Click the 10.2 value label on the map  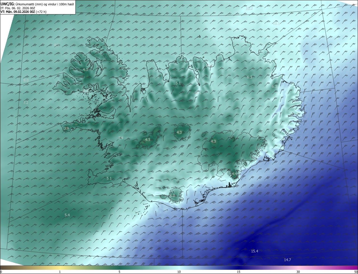pos(249,9)
